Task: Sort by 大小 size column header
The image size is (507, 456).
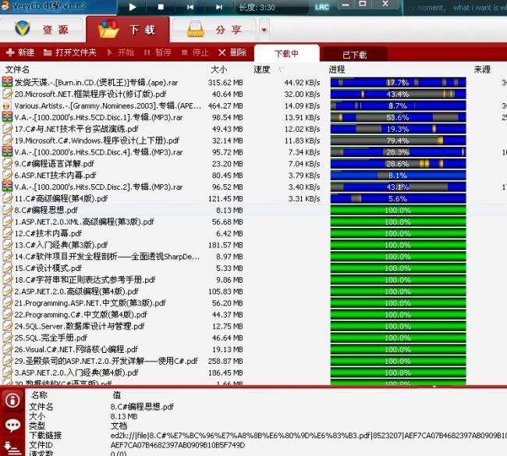Action: pyautogui.click(x=219, y=69)
